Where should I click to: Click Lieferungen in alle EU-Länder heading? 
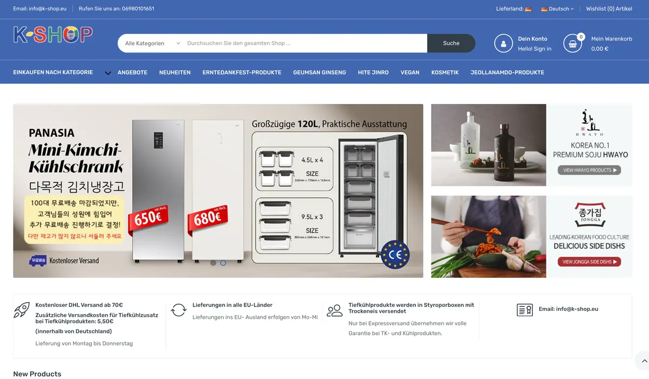tap(233, 305)
